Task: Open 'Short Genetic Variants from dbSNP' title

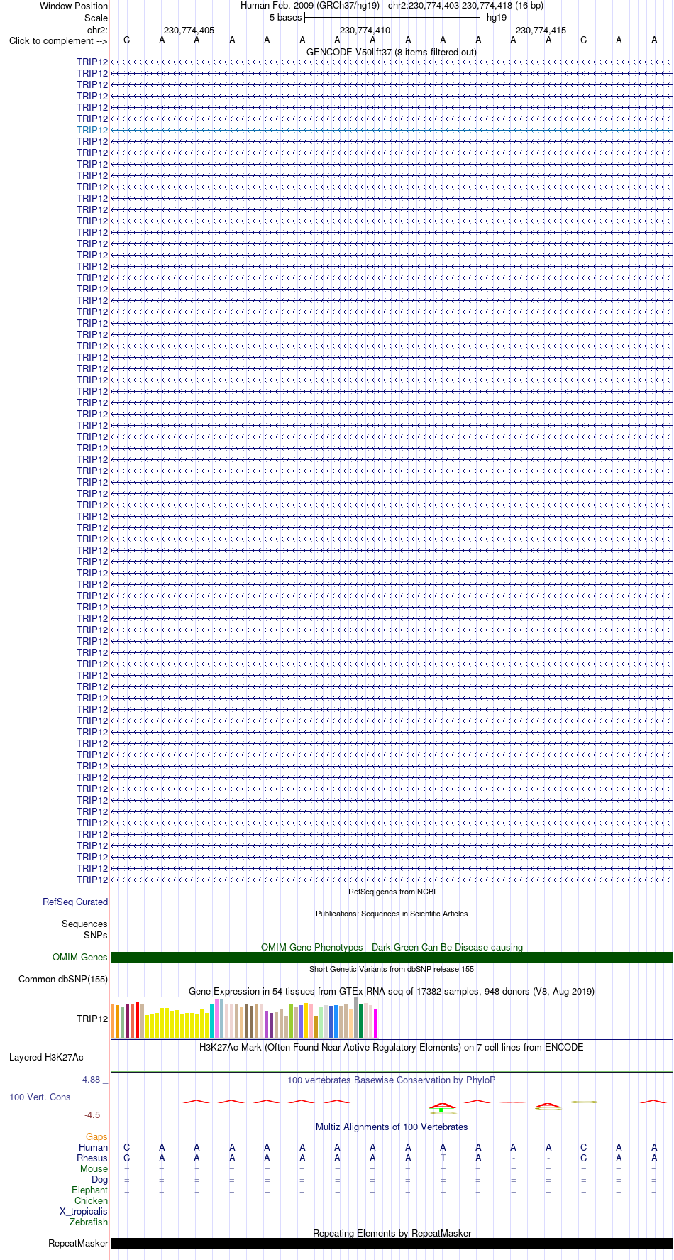Action: click(392, 969)
